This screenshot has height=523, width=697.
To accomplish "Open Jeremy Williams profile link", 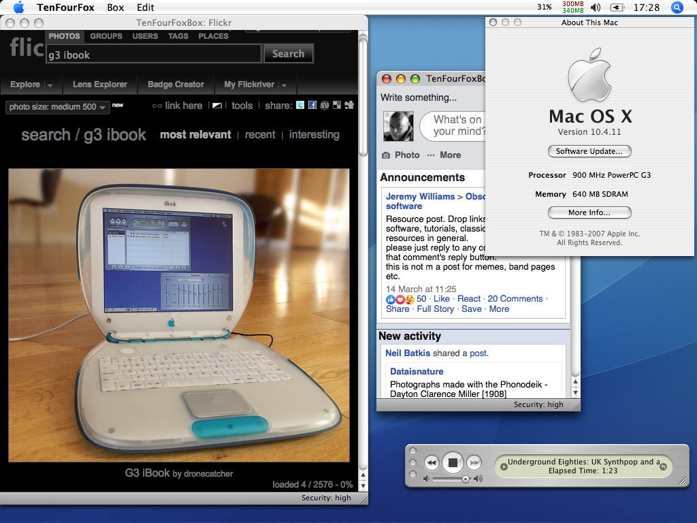I will [420, 197].
